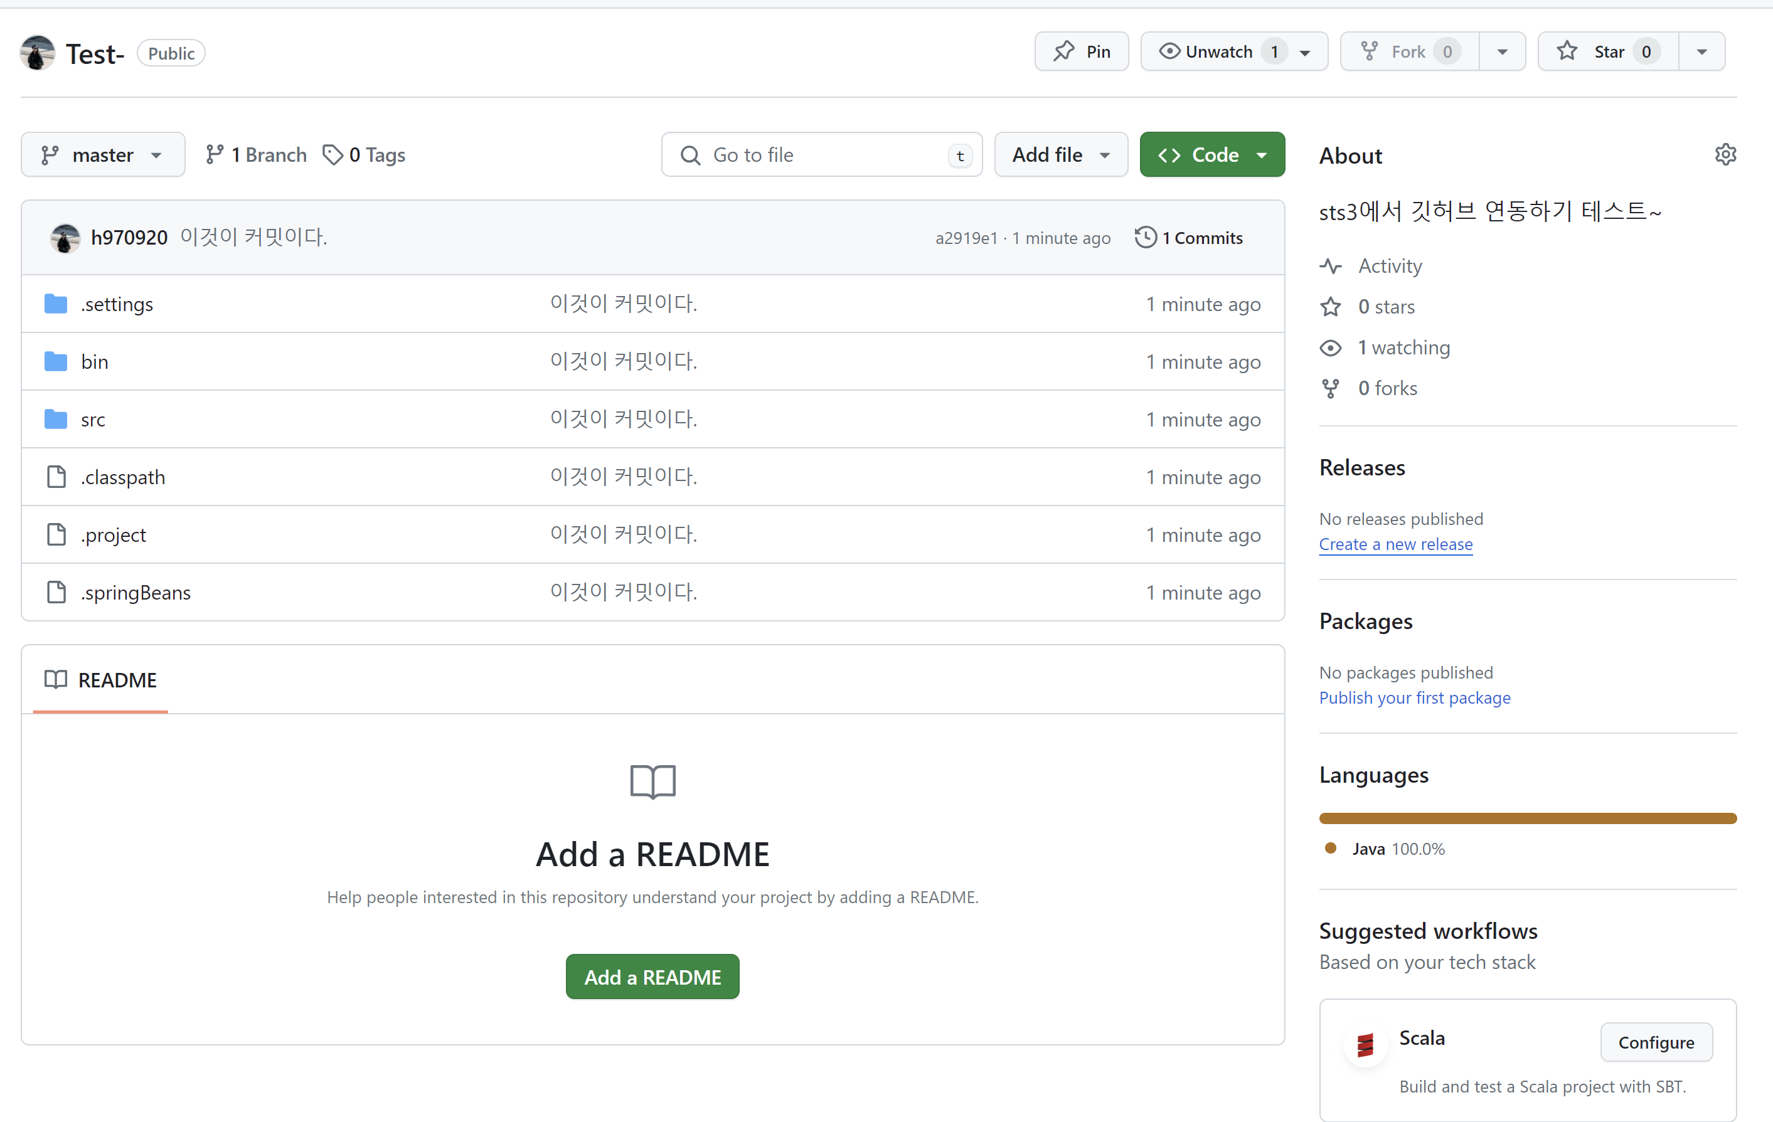Open the .project file
Viewport: 1773px width, 1122px height.
(114, 535)
